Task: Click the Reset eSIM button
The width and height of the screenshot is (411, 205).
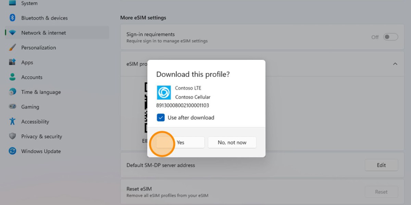Action: [x=381, y=192]
